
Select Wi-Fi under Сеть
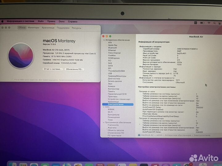coord(110,112)
